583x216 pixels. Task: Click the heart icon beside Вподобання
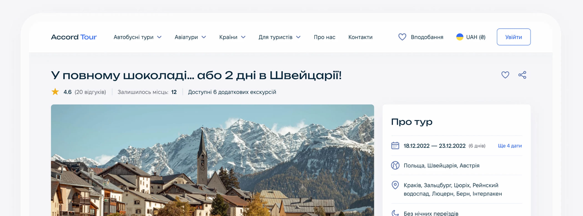[402, 37]
